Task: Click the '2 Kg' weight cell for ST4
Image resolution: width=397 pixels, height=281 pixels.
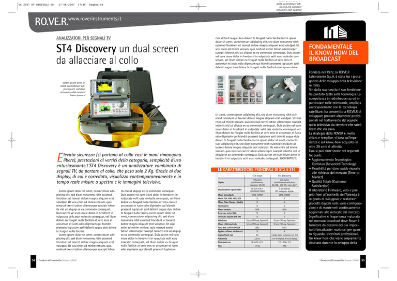Action: (x=284, y=246)
